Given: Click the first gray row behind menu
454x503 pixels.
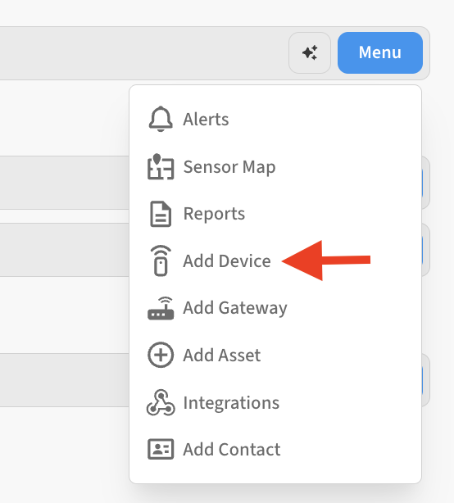Looking at the screenshot, I should (x=64, y=183).
